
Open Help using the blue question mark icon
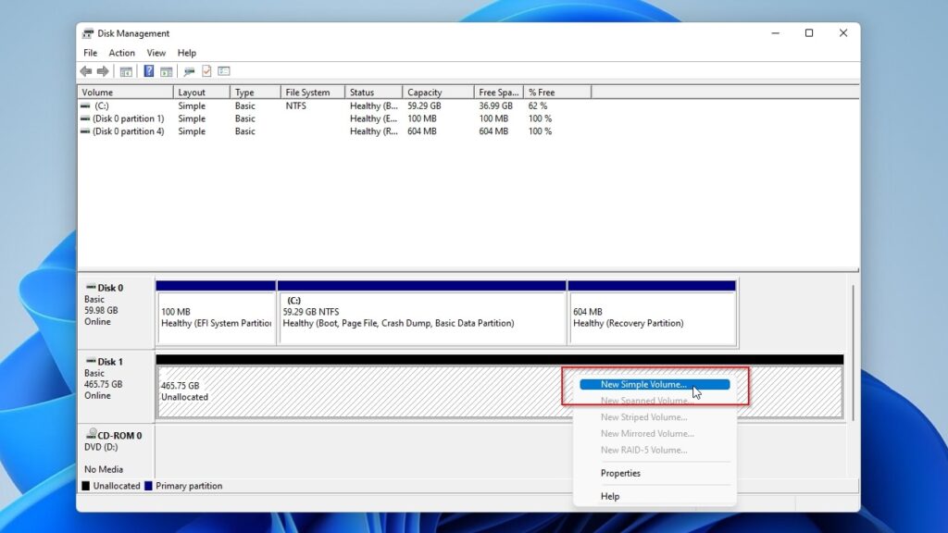(x=150, y=71)
